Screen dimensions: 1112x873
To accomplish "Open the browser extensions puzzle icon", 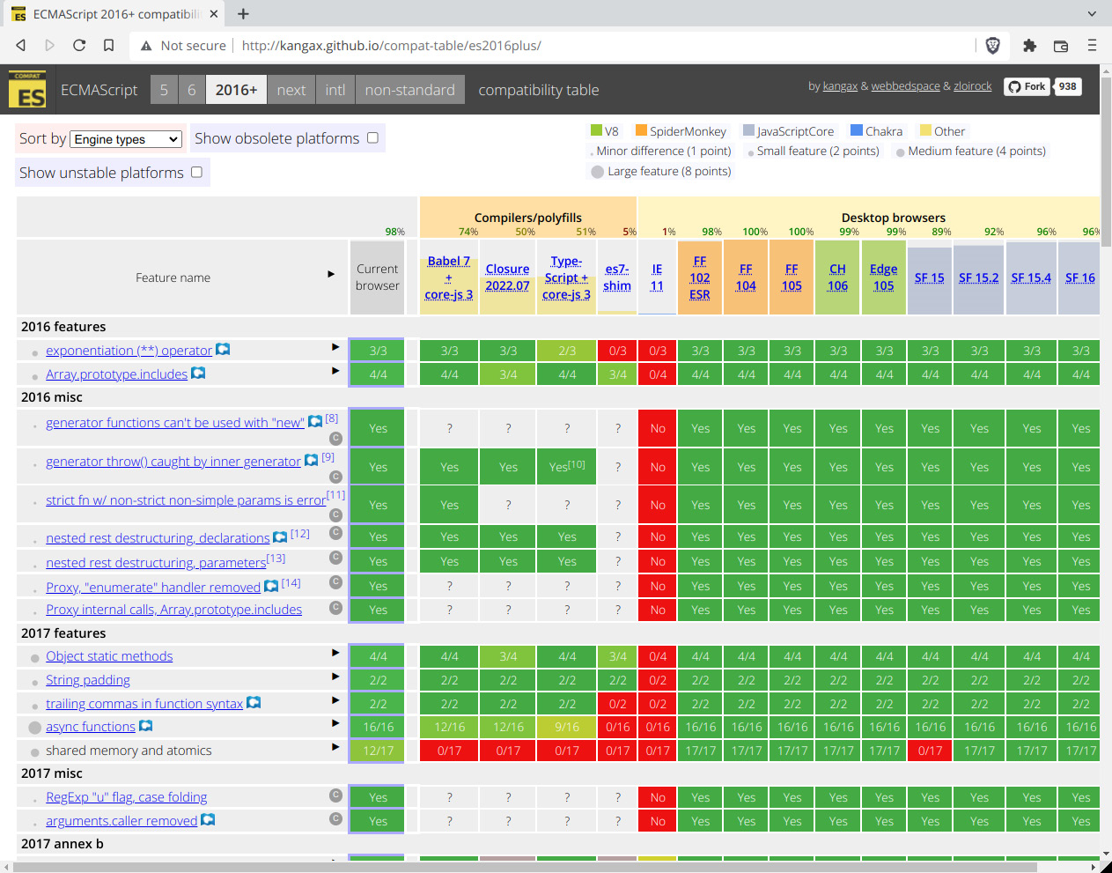I will pos(1029,46).
